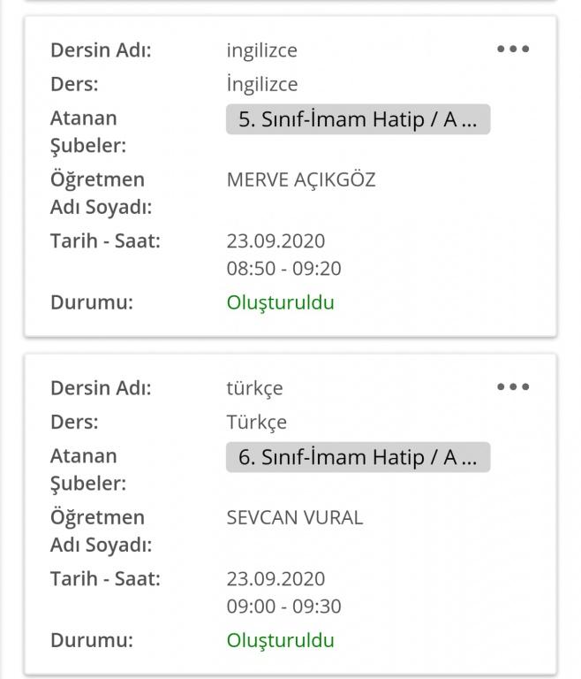Viewport: 581px width, 679px height.
Task: Click the date 23.09.2020 in the ingilizce card
Action: (x=275, y=241)
